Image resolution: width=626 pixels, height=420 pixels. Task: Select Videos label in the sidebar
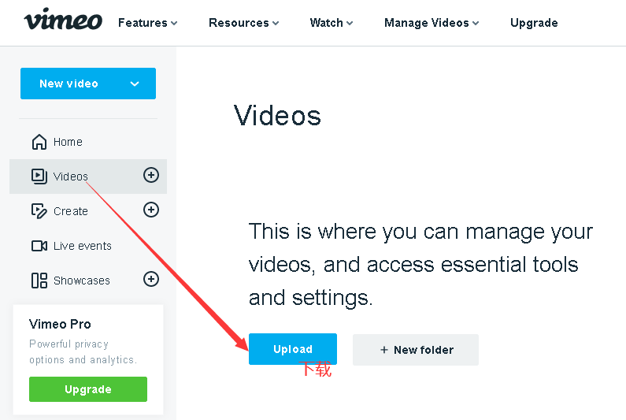pos(71,177)
